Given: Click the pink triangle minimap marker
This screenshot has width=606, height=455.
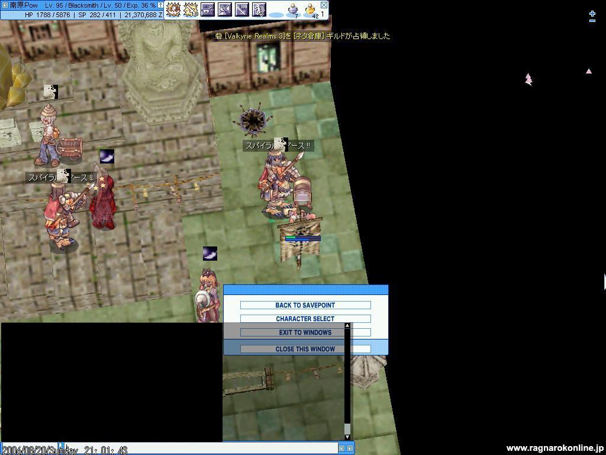Looking at the screenshot, I should [589, 71].
